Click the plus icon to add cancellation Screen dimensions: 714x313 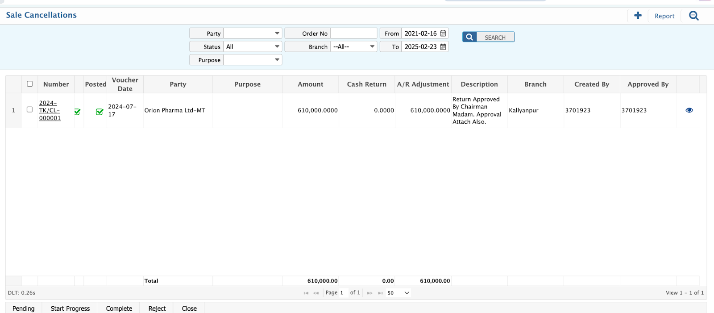tap(638, 16)
